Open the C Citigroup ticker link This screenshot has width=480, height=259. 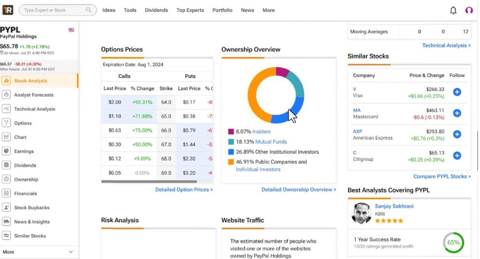click(x=354, y=153)
